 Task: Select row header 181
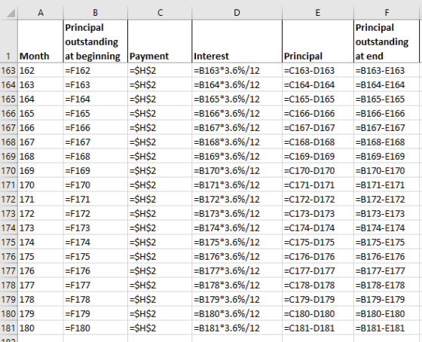pos(9,328)
